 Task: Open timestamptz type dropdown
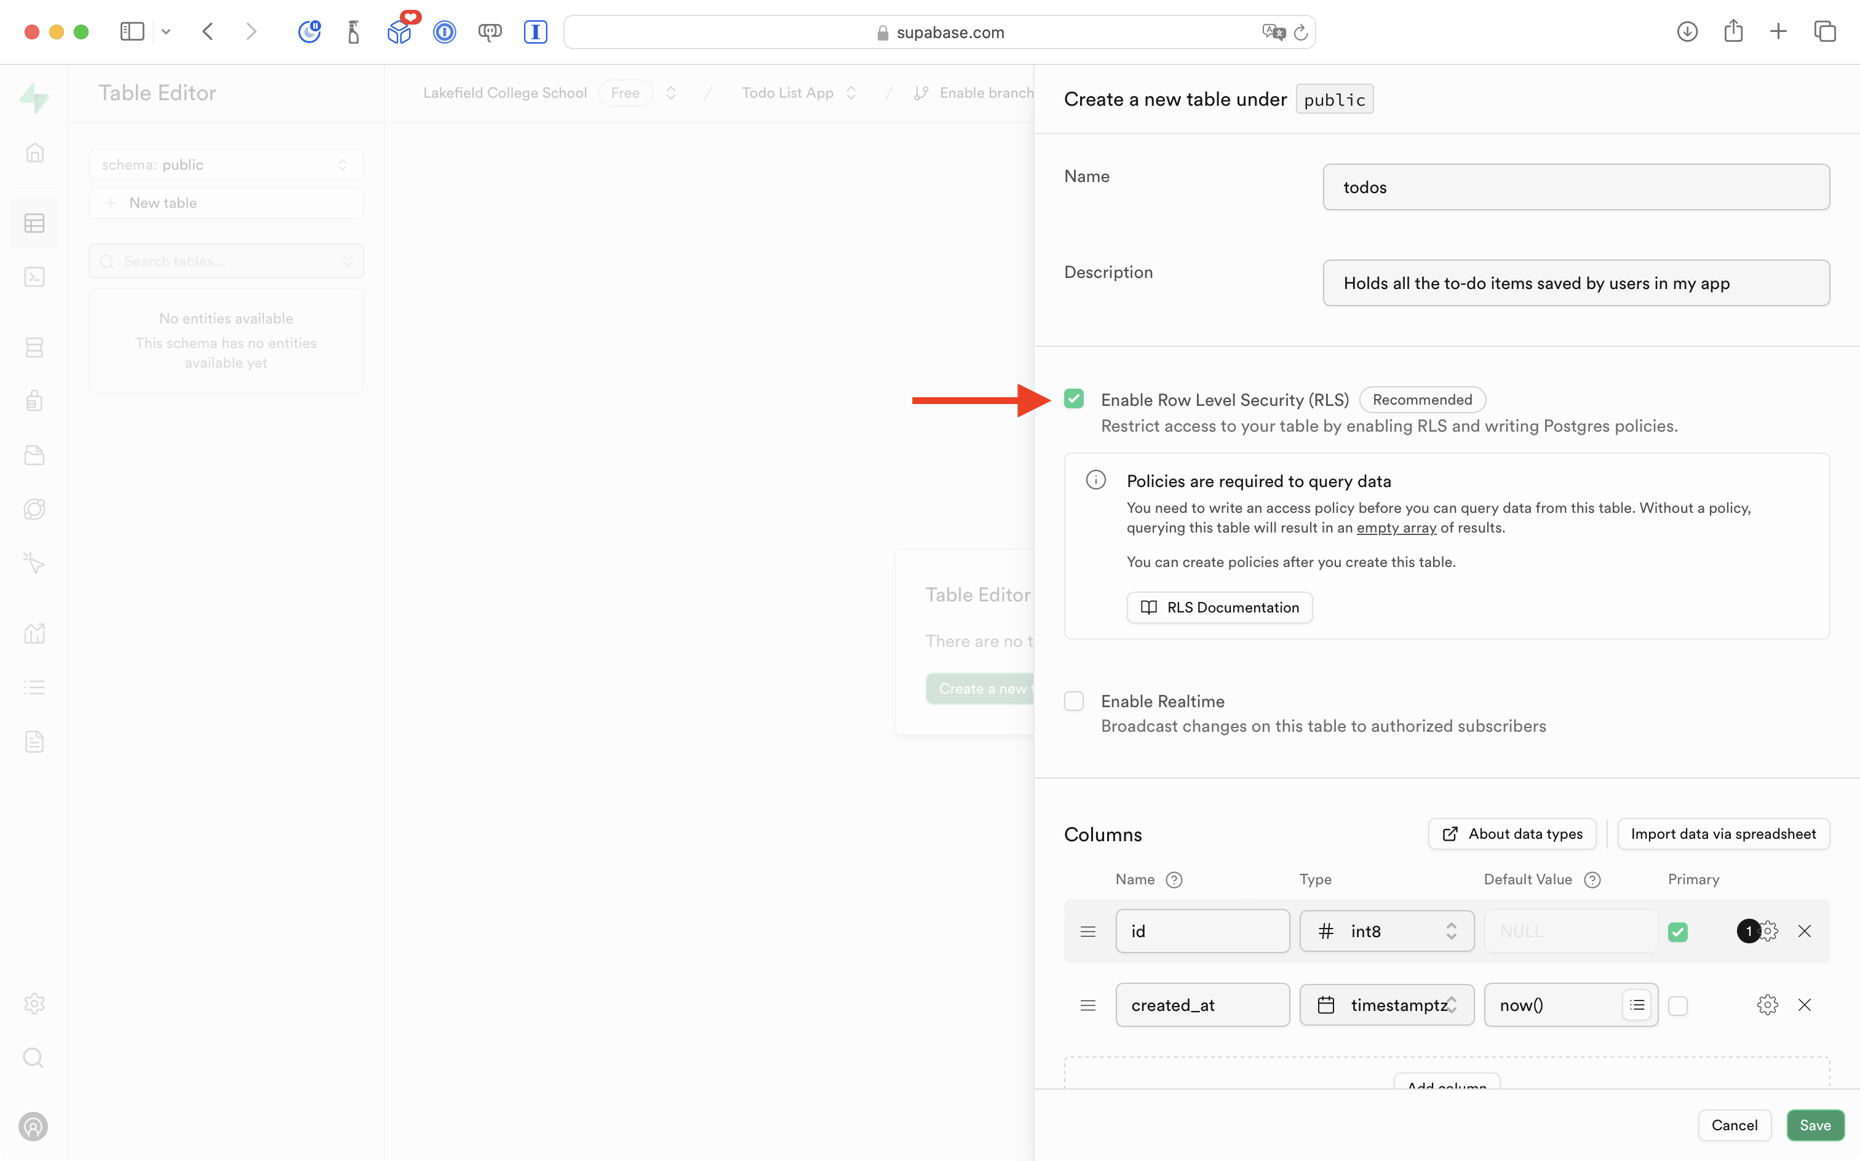[x=1386, y=1004]
